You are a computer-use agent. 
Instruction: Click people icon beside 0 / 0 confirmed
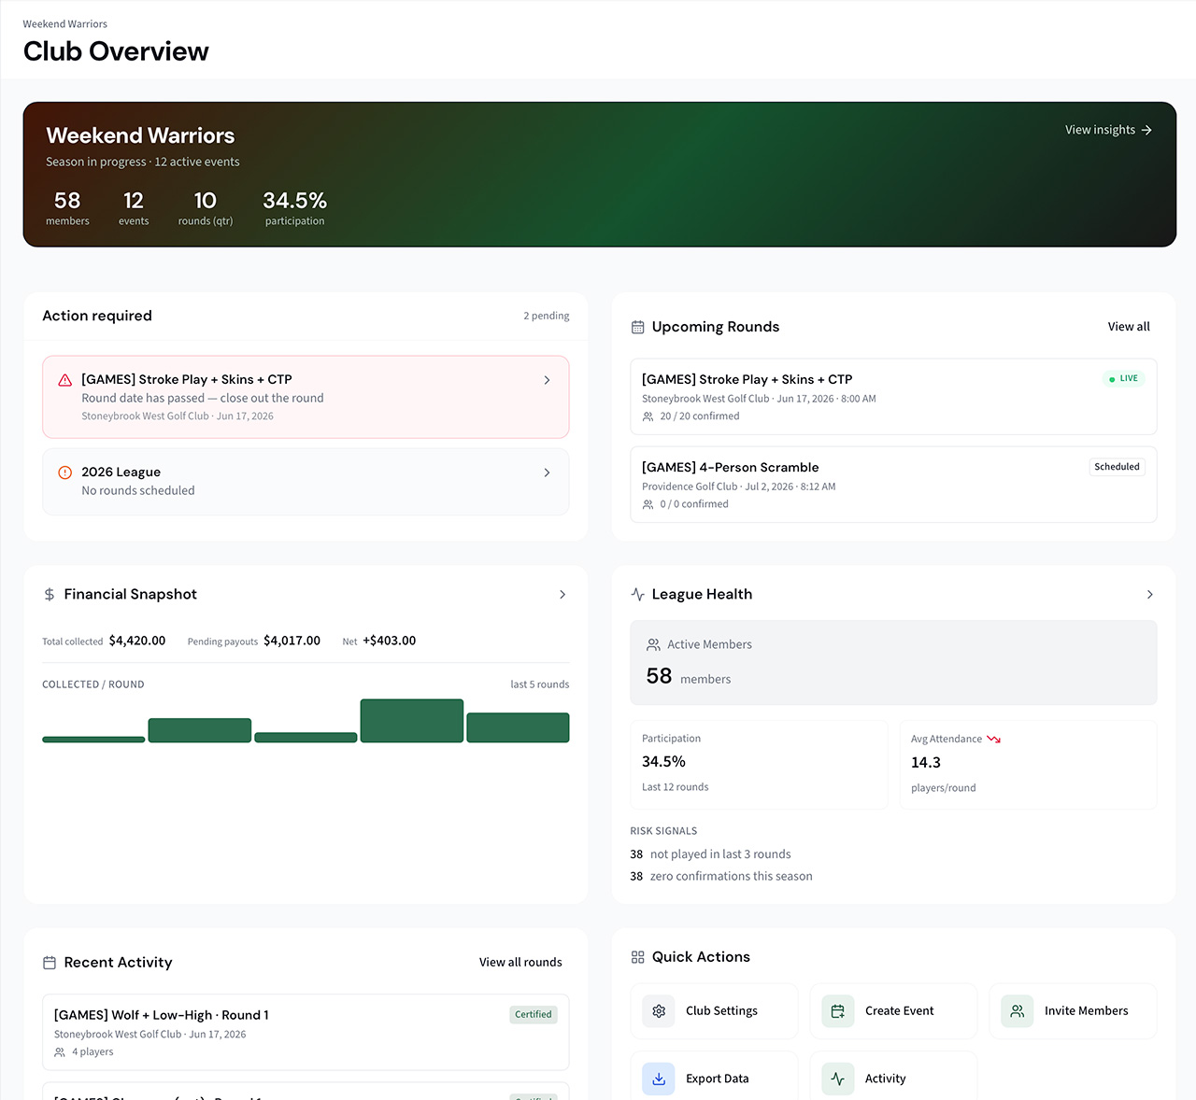pos(648,504)
